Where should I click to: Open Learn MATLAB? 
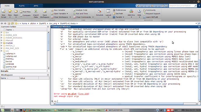(x=151, y=17)
